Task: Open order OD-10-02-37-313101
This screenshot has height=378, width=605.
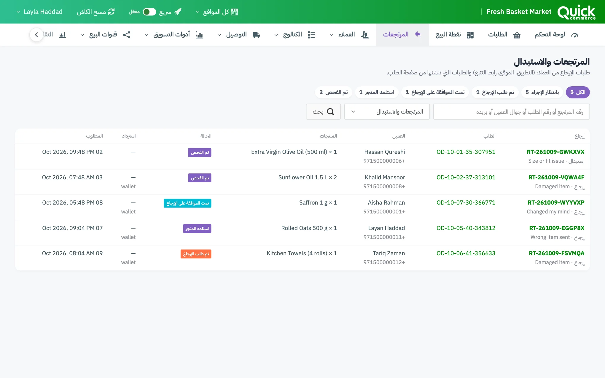Action: (466, 177)
